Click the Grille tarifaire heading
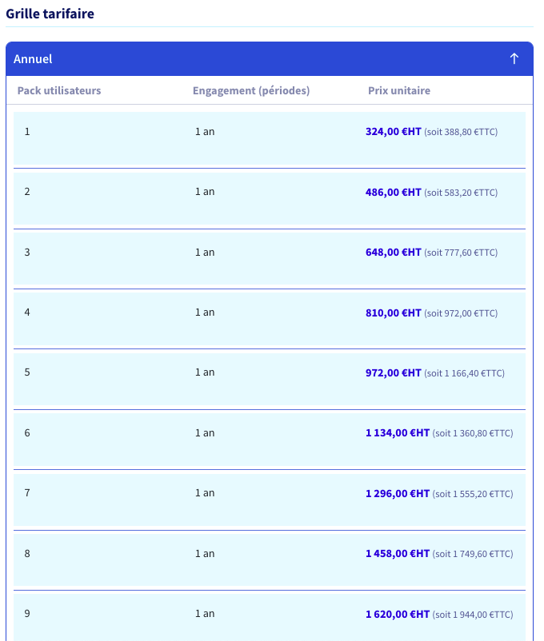 pyautogui.click(x=50, y=14)
